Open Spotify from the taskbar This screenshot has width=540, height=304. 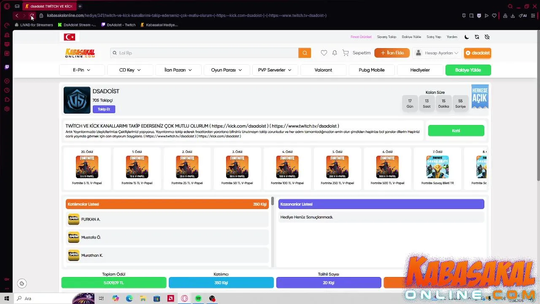(x=198, y=299)
